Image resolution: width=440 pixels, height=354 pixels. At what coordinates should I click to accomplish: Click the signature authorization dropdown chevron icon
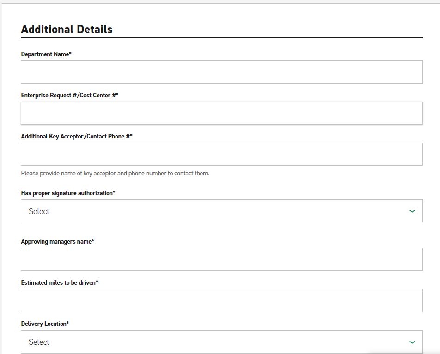tap(412, 211)
